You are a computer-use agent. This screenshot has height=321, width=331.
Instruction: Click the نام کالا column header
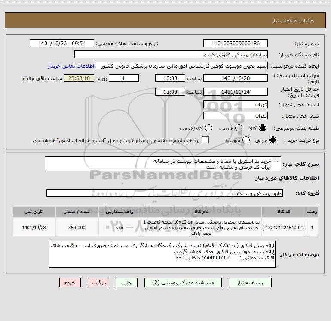coord(201,212)
